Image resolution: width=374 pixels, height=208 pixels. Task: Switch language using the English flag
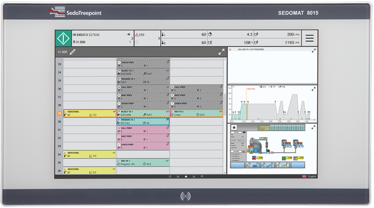pyautogui.click(x=304, y=177)
